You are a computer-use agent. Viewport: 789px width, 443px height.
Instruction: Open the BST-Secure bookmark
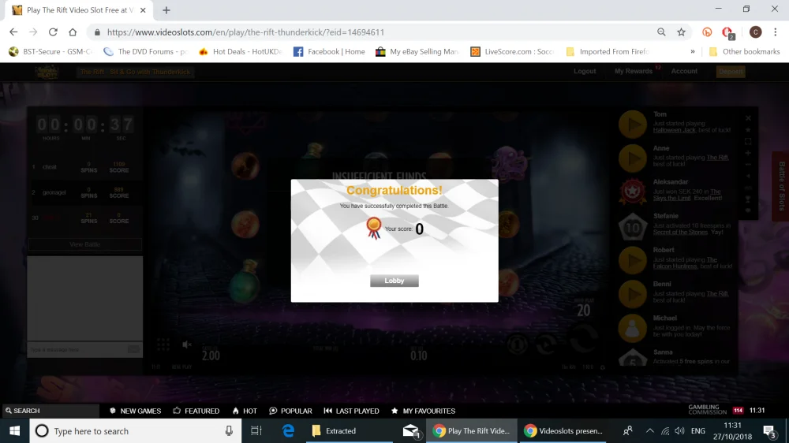click(50, 51)
